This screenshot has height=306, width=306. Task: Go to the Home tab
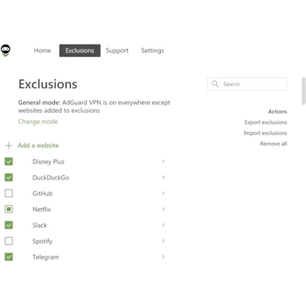[42, 51]
